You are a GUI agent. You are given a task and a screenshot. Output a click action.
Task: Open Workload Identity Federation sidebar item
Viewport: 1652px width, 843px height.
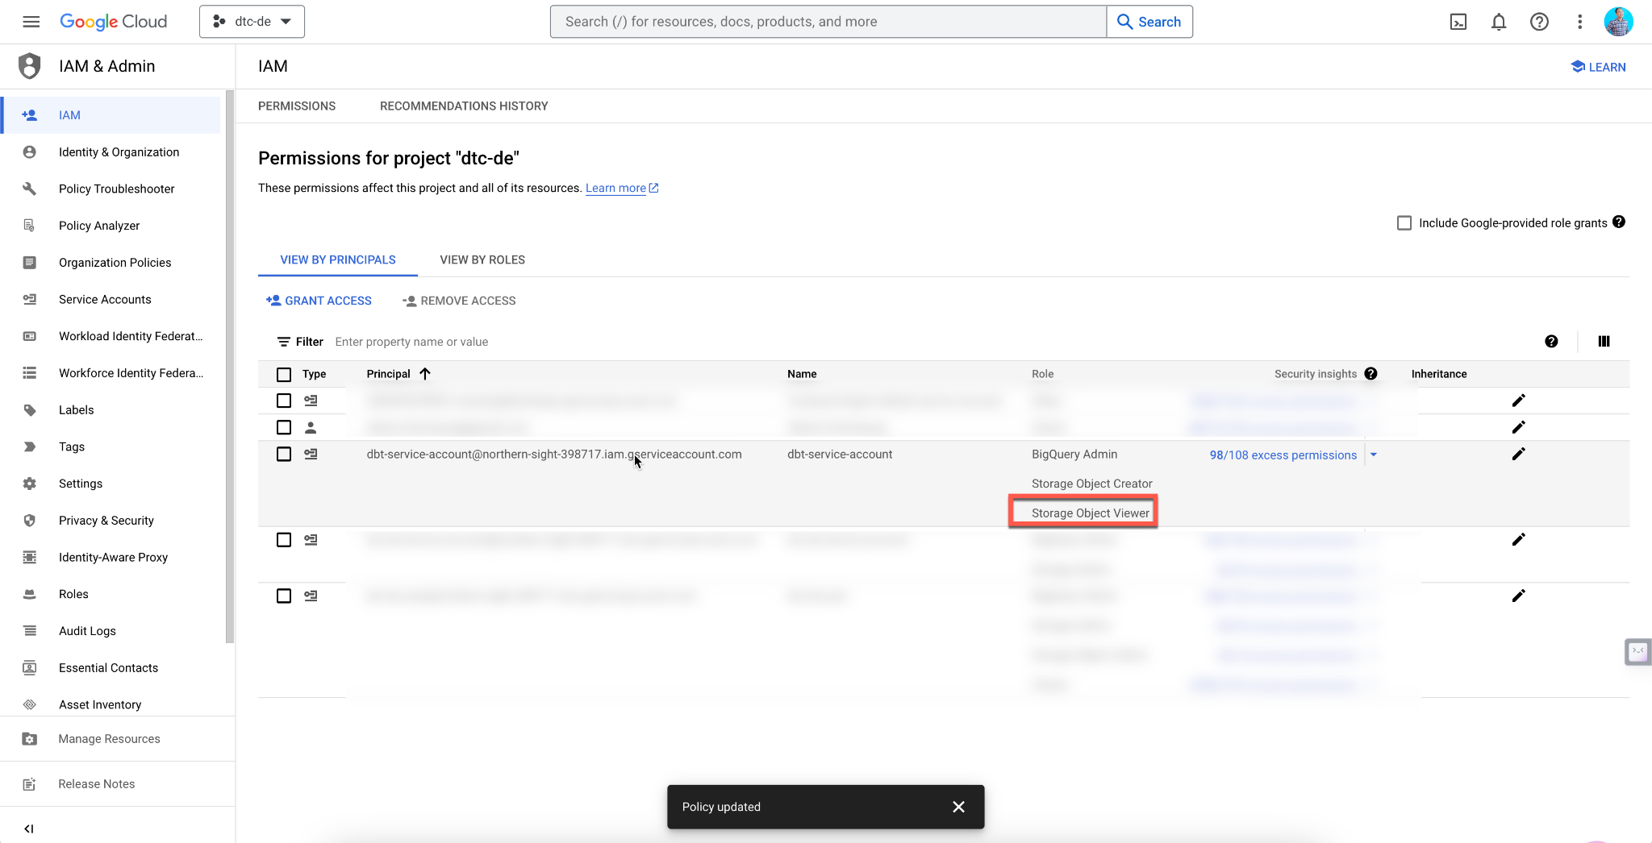[x=111, y=336]
